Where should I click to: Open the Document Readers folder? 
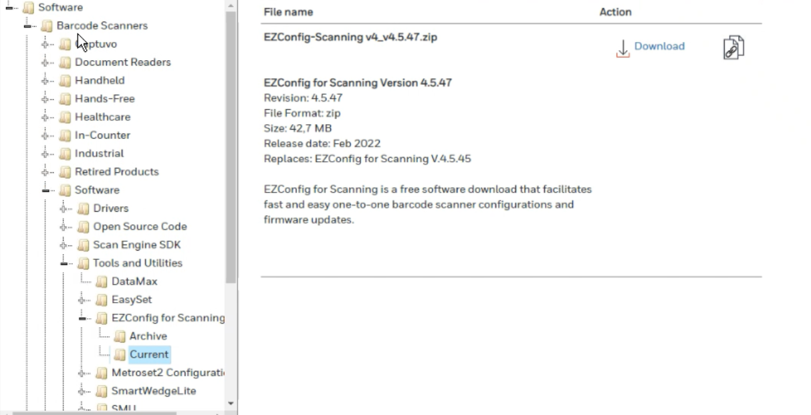pos(123,62)
